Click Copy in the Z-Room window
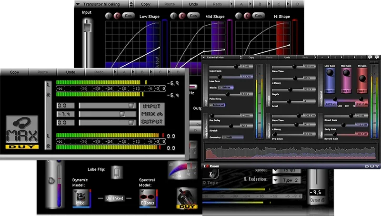 tap(251, 57)
